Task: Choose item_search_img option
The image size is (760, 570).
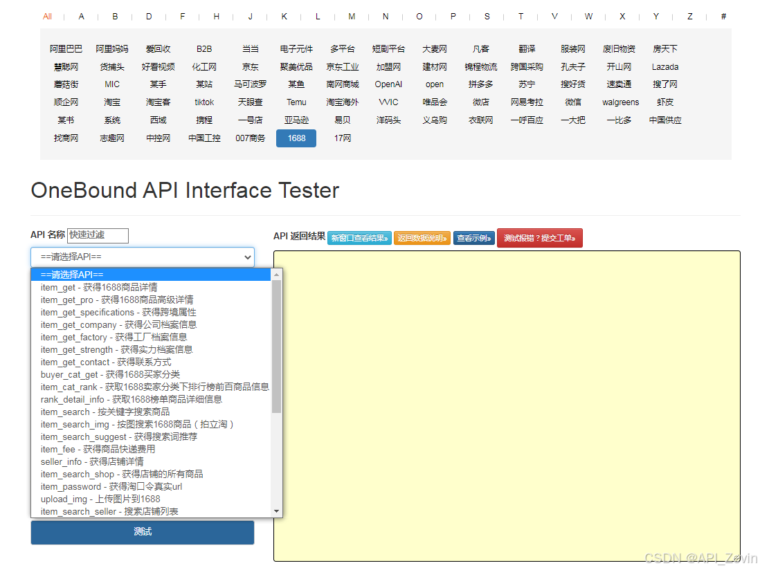Action: 151,424
